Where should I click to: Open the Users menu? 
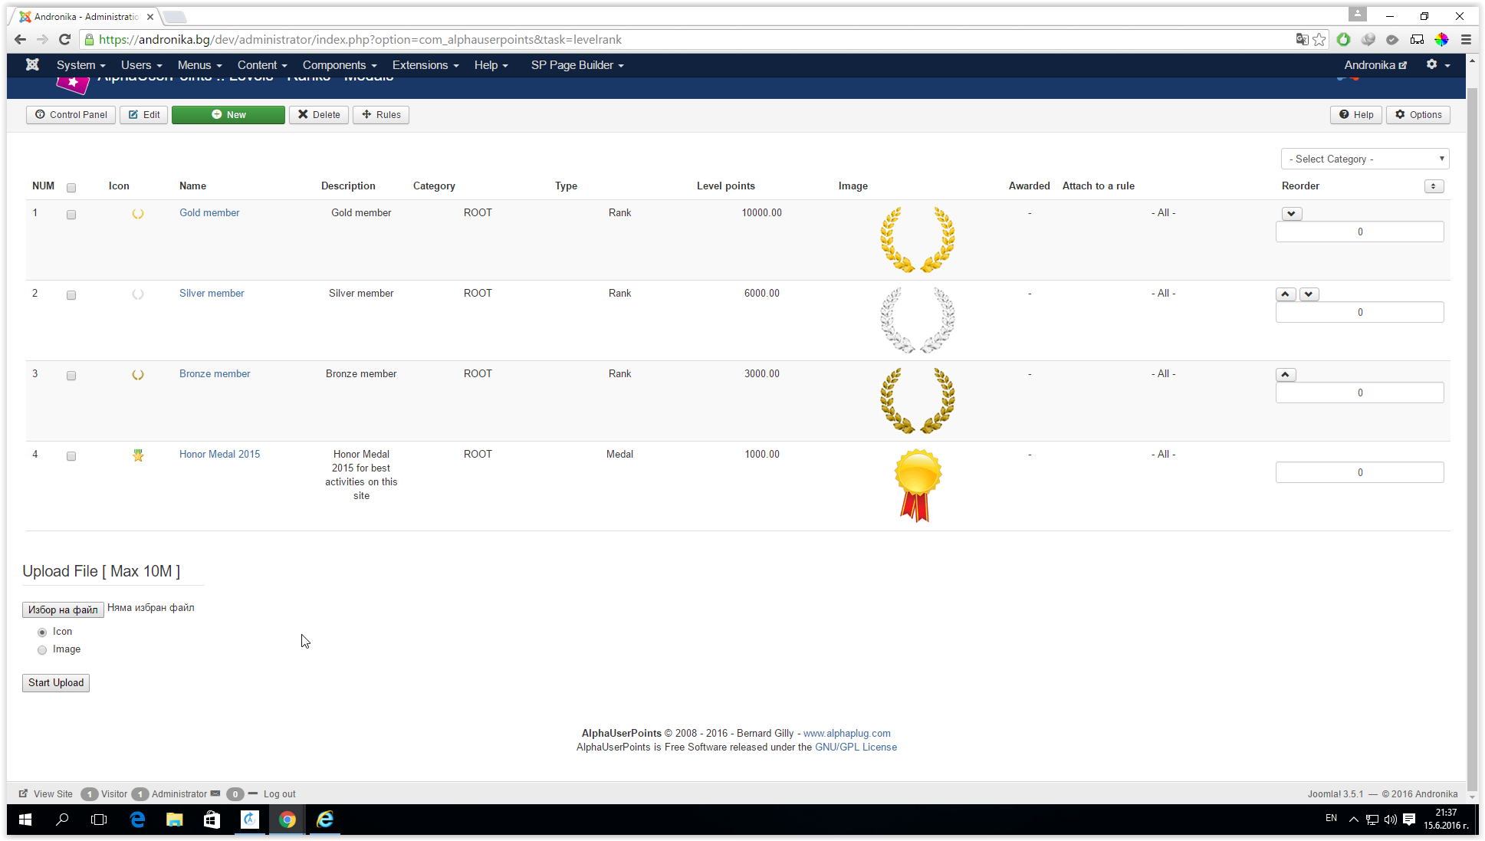coord(141,65)
